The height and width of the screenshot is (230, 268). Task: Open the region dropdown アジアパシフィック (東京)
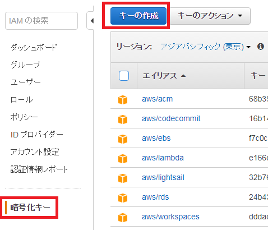205,47
